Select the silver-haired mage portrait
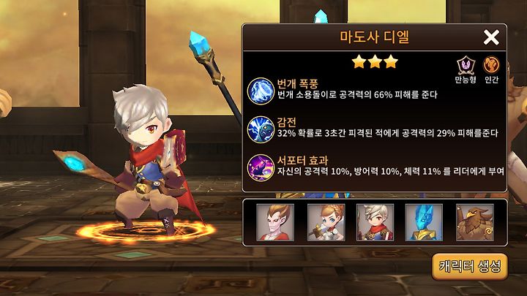This screenshot has height=296, width=527. click(375, 222)
